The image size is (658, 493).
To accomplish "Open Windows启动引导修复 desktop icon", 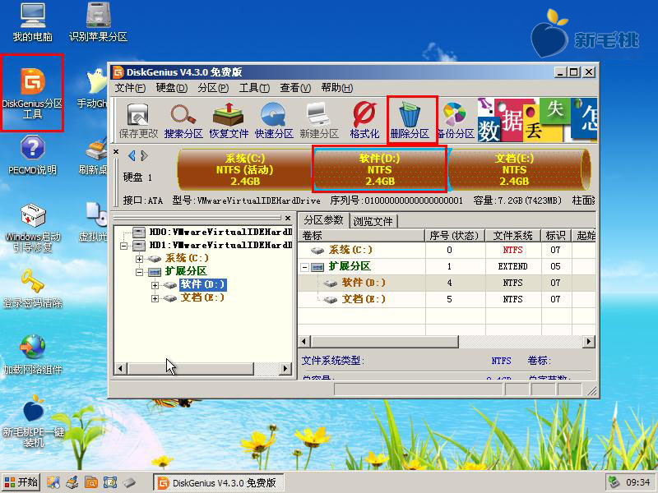I will click(x=33, y=228).
